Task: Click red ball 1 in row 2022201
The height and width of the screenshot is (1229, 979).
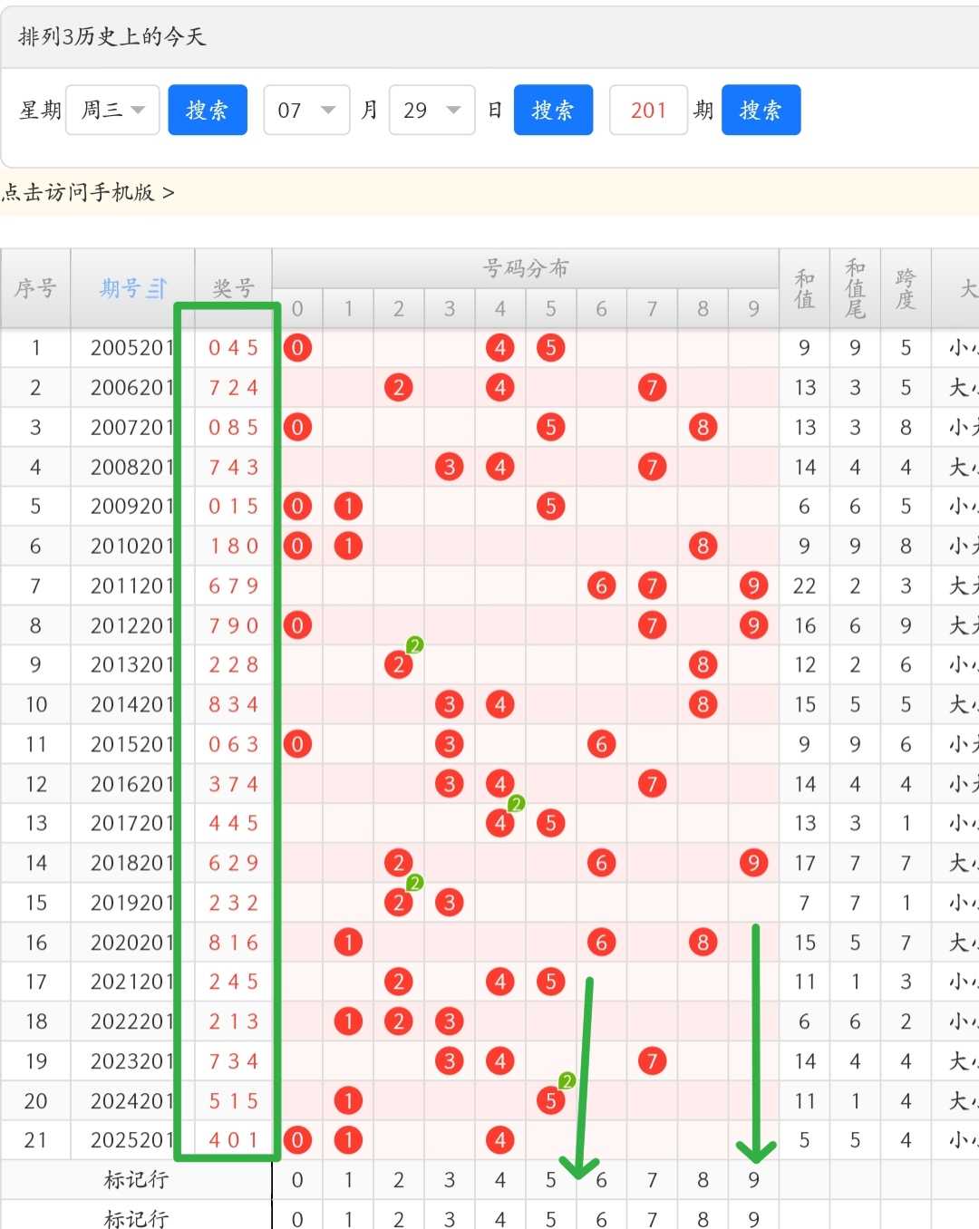Action: 348,1021
